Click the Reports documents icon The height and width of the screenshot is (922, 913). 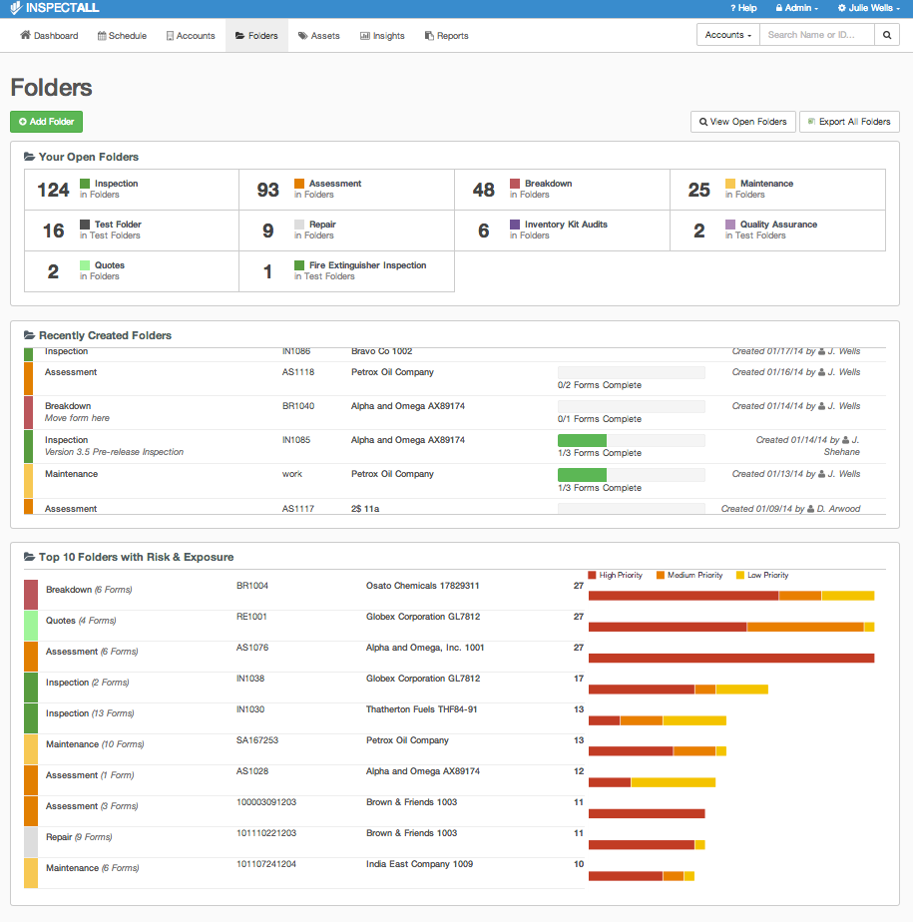(429, 36)
